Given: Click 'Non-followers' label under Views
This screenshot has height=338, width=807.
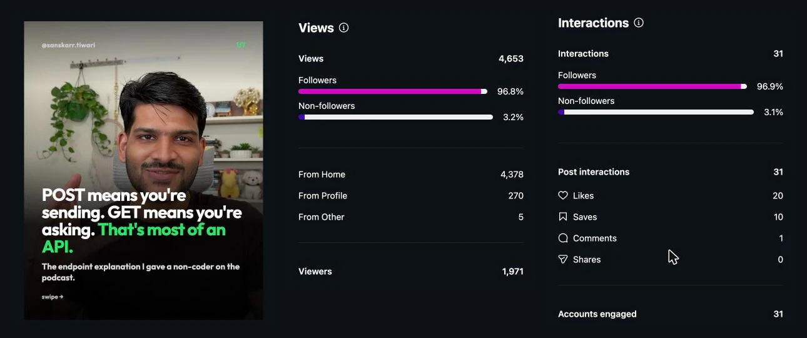Looking at the screenshot, I should [x=327, y=106].
